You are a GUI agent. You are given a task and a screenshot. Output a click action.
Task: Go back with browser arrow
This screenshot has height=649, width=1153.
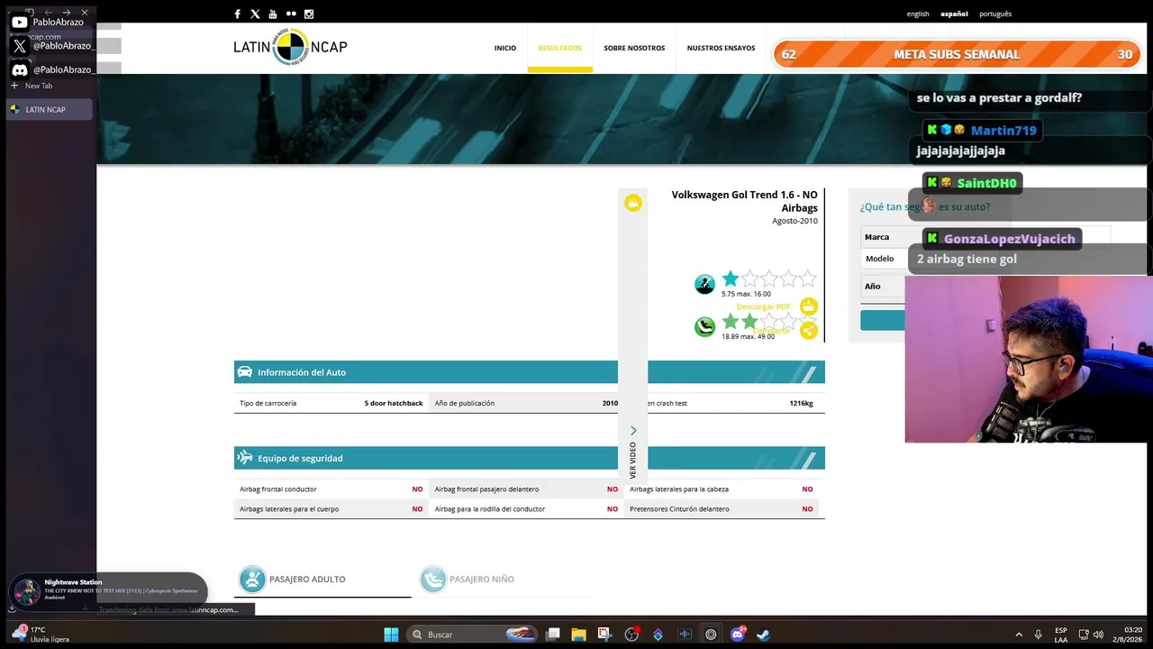pos(48,13)
